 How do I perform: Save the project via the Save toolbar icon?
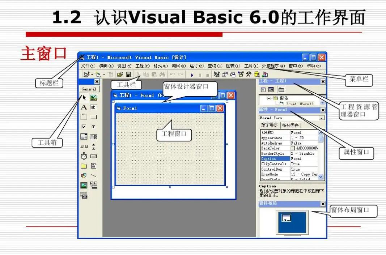click(128, 74)
